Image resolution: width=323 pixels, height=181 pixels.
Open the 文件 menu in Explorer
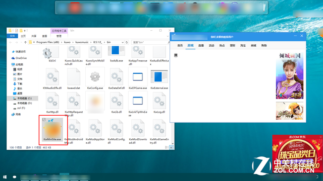(12, 36)
